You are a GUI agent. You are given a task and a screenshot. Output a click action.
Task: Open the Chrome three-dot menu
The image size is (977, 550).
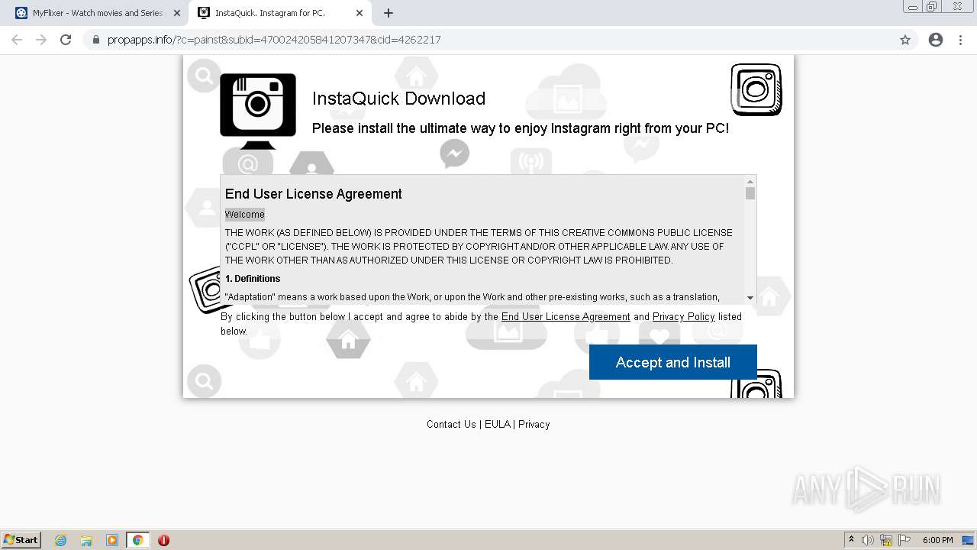[960, 40]
